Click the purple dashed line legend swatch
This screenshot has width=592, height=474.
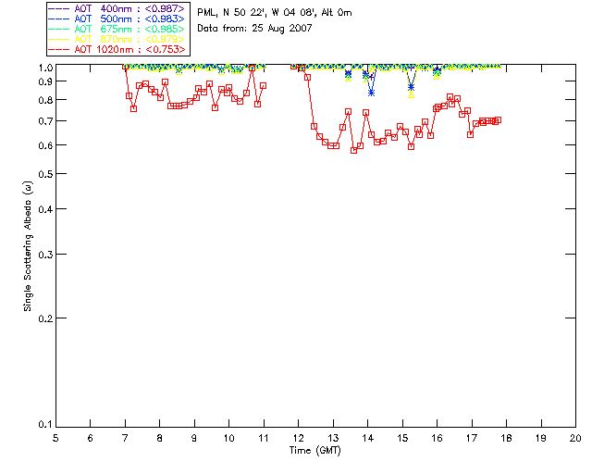pos(59,8)
